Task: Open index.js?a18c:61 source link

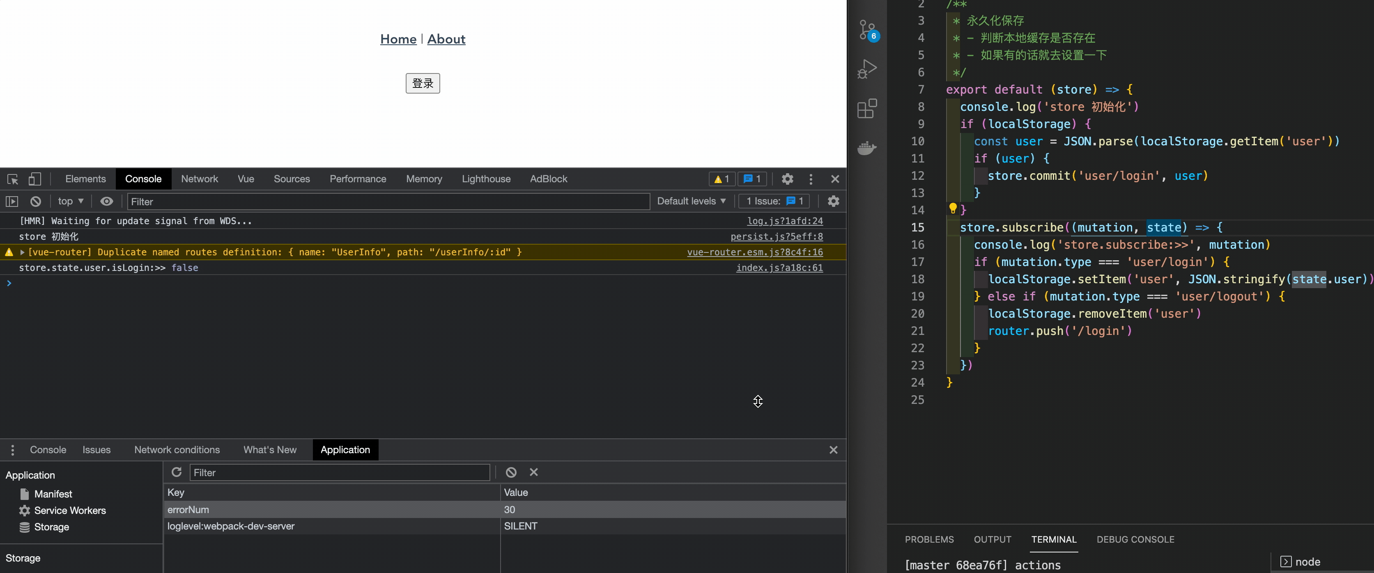Action: click(x=779, y=268)
